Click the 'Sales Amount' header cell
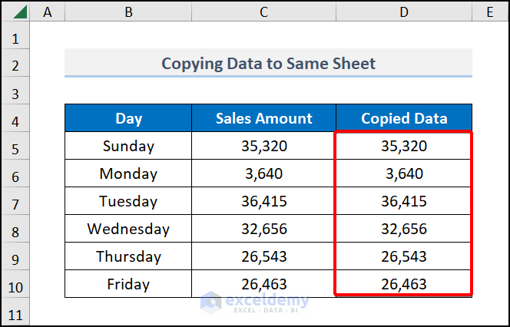The image size is (510, 327). (263, 118)
